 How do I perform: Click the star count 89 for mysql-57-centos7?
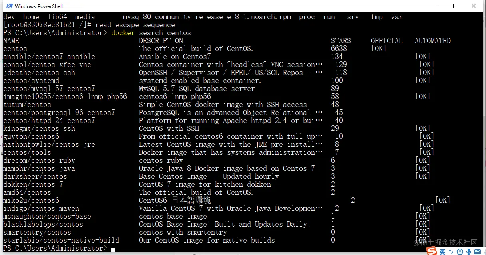click(335, 89)
